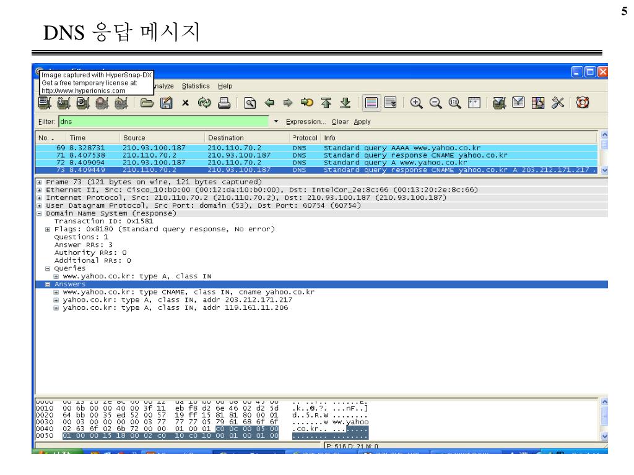The height and width of the screenshot is (475, 634).
Task: Expand answer addr 203.212.171.217
Action: click(x=56, y=300)
